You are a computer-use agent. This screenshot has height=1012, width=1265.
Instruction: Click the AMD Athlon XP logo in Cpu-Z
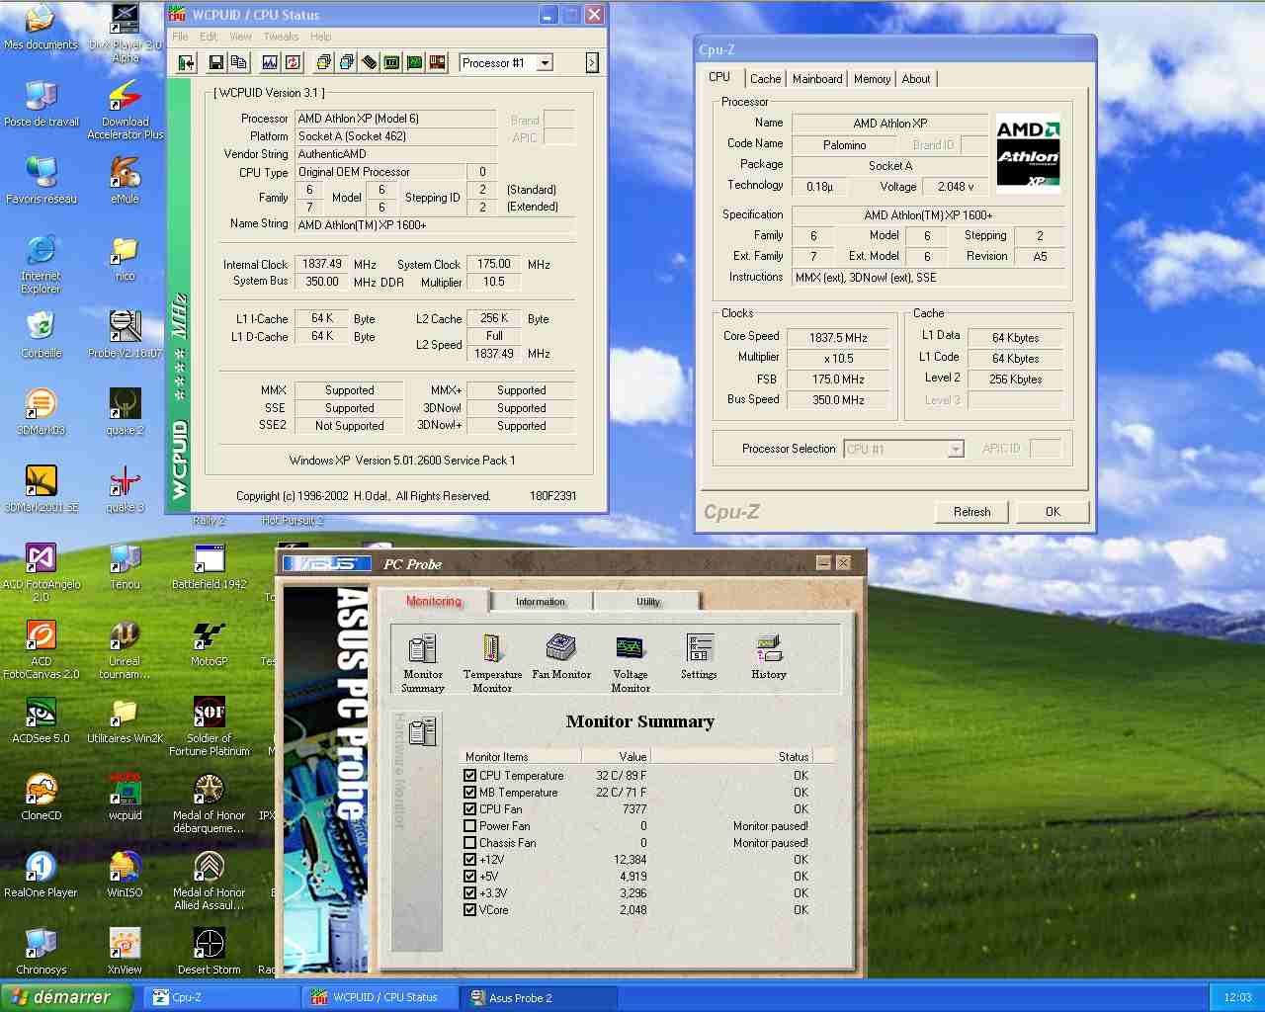pyautogui.click(x=1028, y=151)
